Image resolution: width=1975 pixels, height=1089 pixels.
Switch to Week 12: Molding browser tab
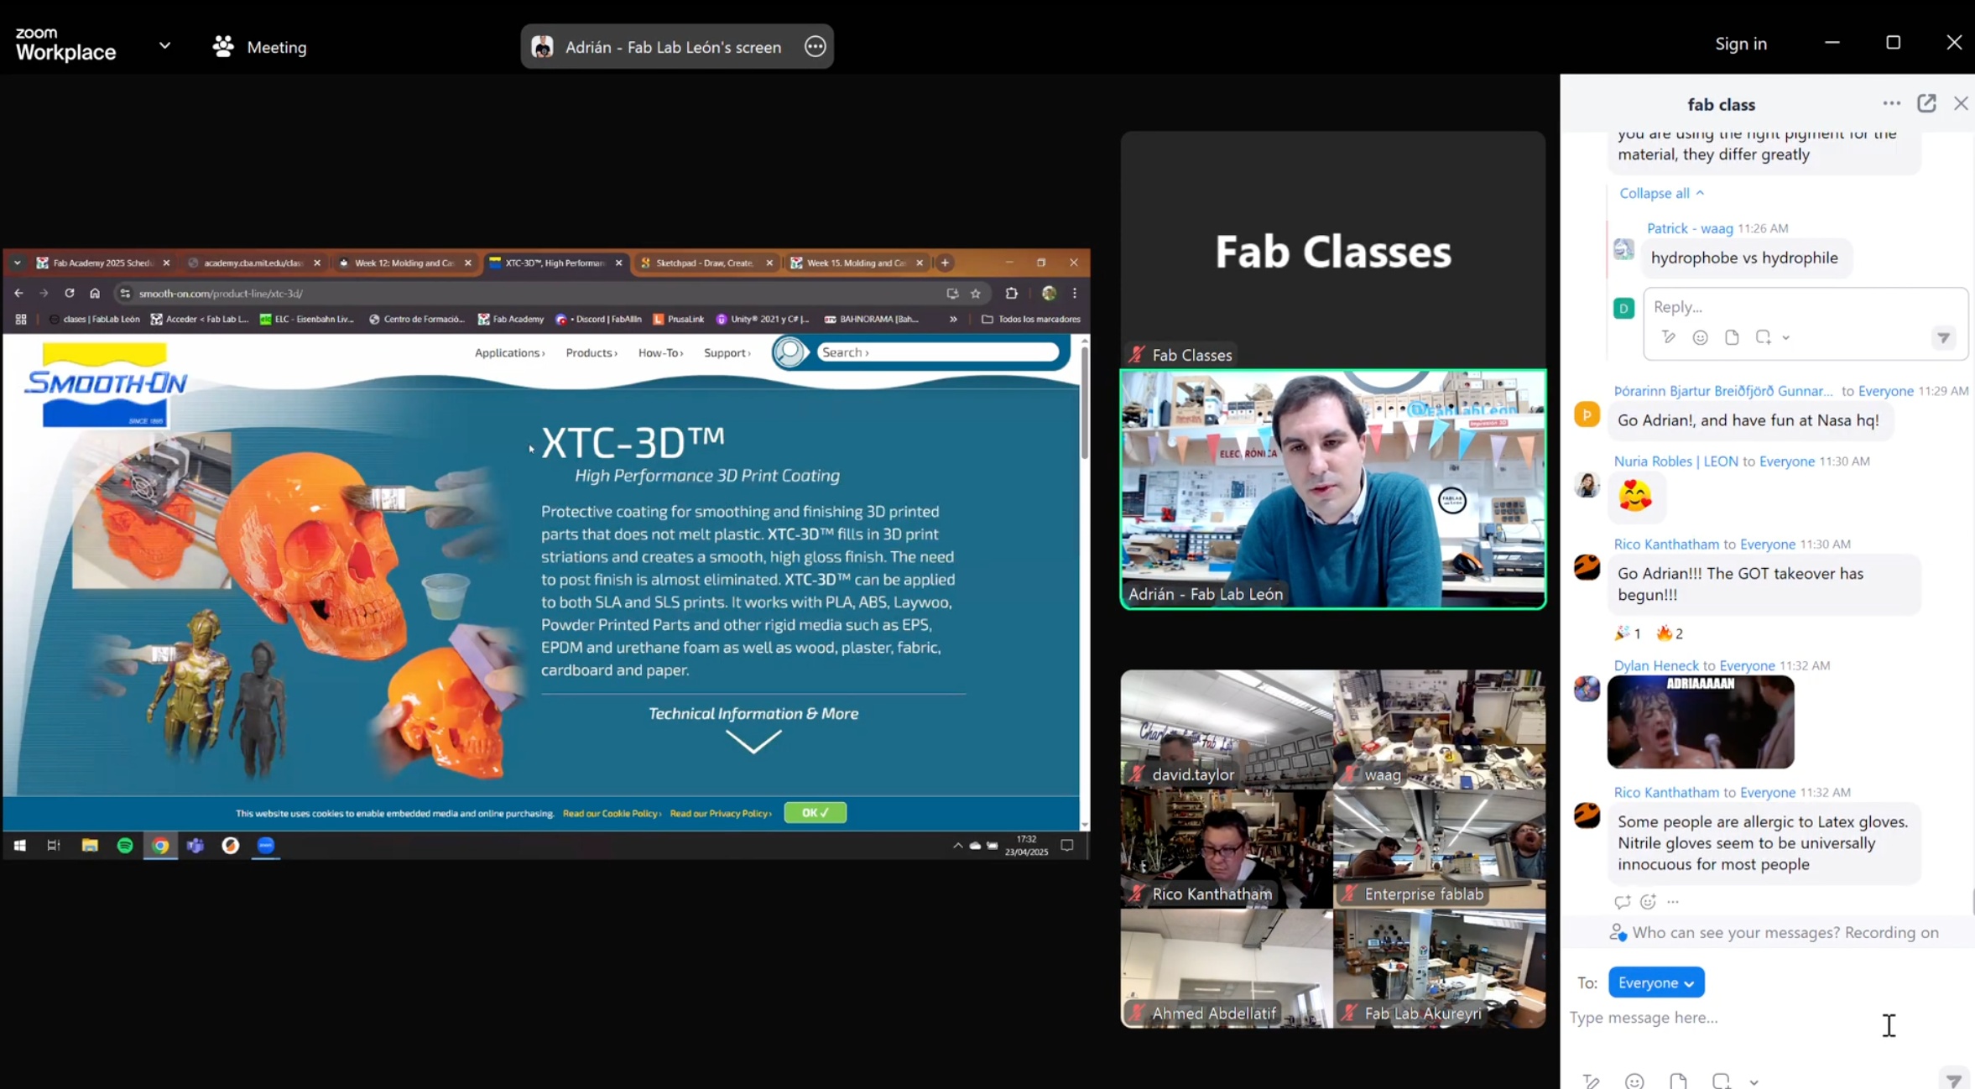[404, 263]
